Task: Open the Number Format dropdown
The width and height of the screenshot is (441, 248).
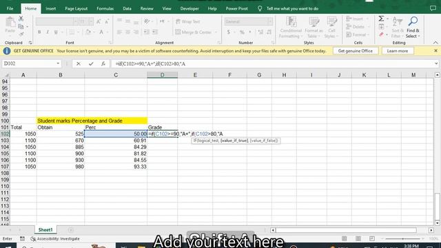Action: [270, 21]
